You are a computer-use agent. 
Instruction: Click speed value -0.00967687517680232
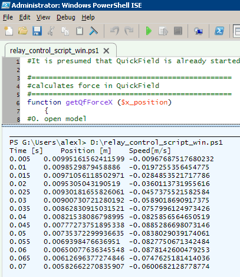tap(172, 159)
